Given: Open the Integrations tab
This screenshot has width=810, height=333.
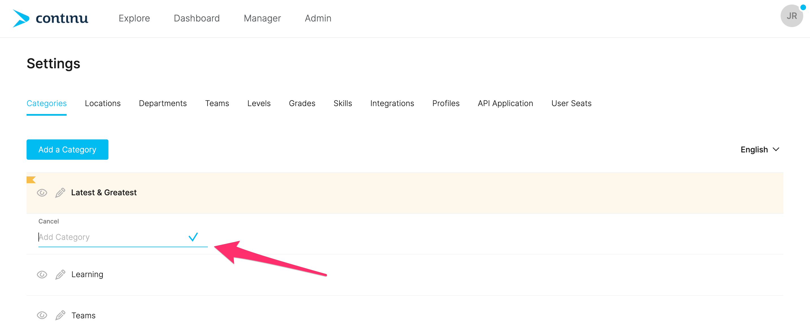Looking at the screenshot, I should pyautogui.click(x=392, y=103).
